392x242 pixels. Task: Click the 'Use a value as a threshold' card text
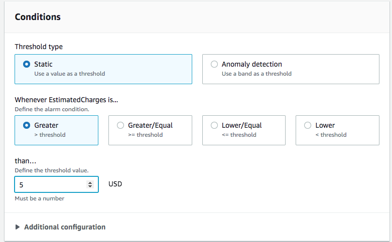coord(69,74)
